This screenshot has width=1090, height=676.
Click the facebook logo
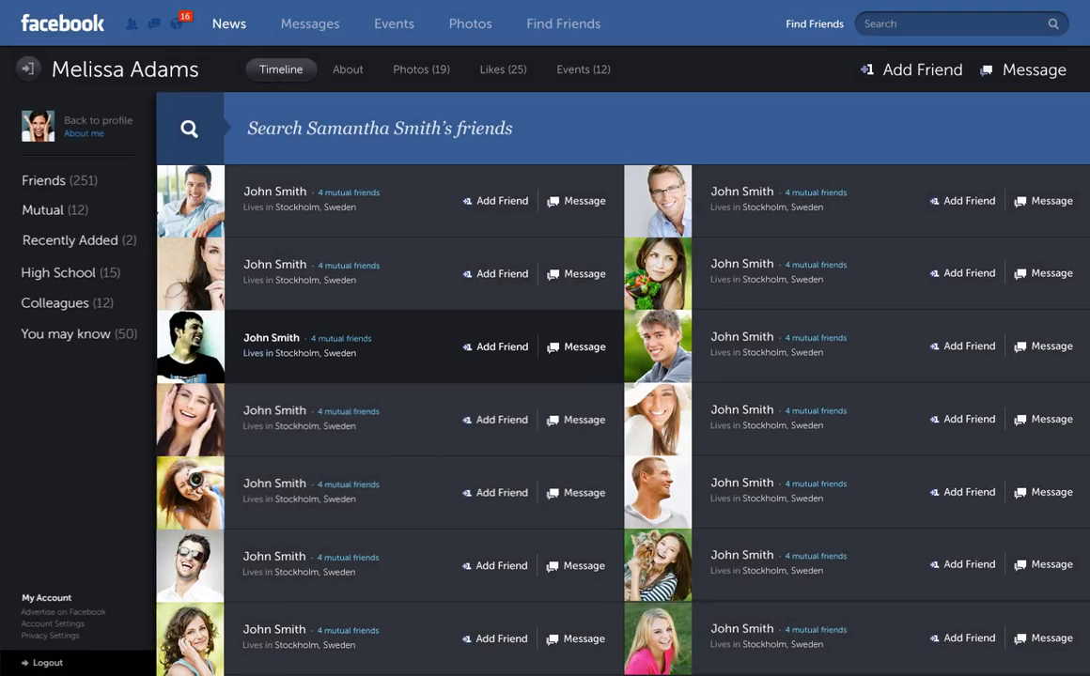click(x=62, y=23)
